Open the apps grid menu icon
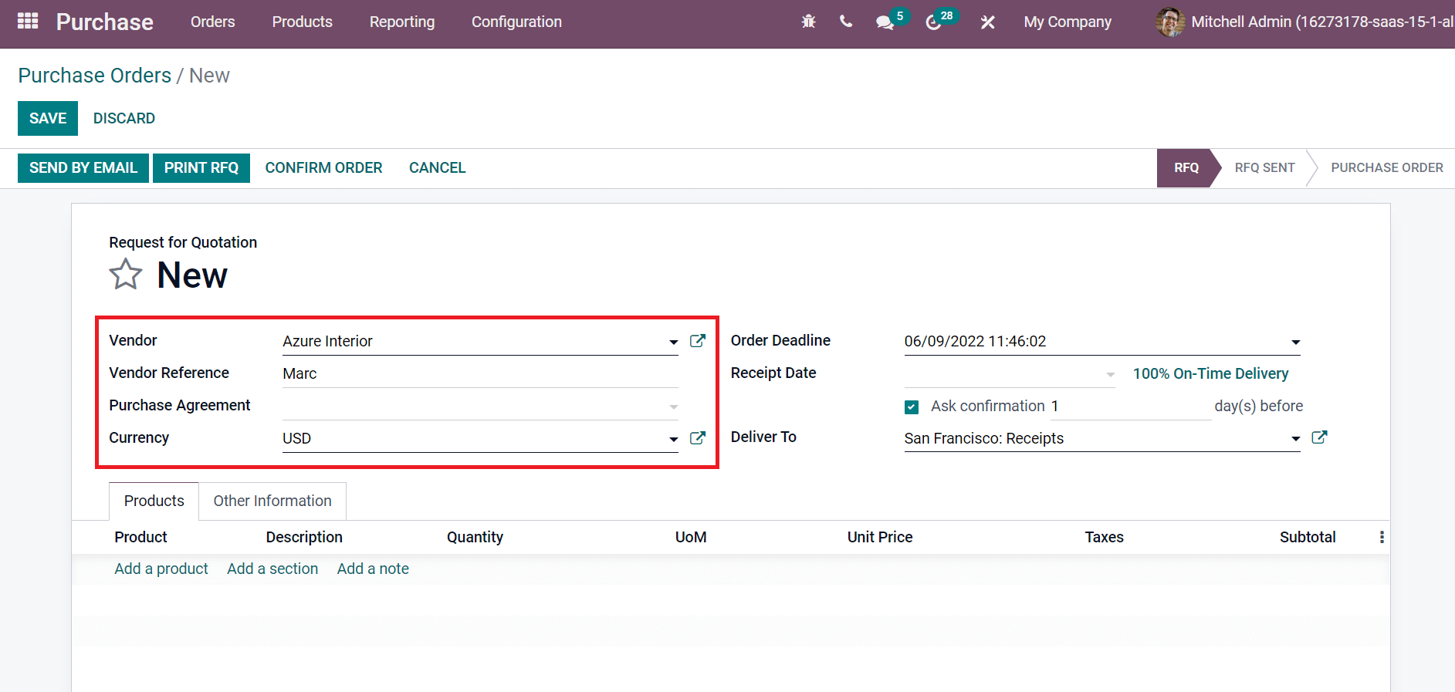The image size is (1455, 692). [28, 21]
